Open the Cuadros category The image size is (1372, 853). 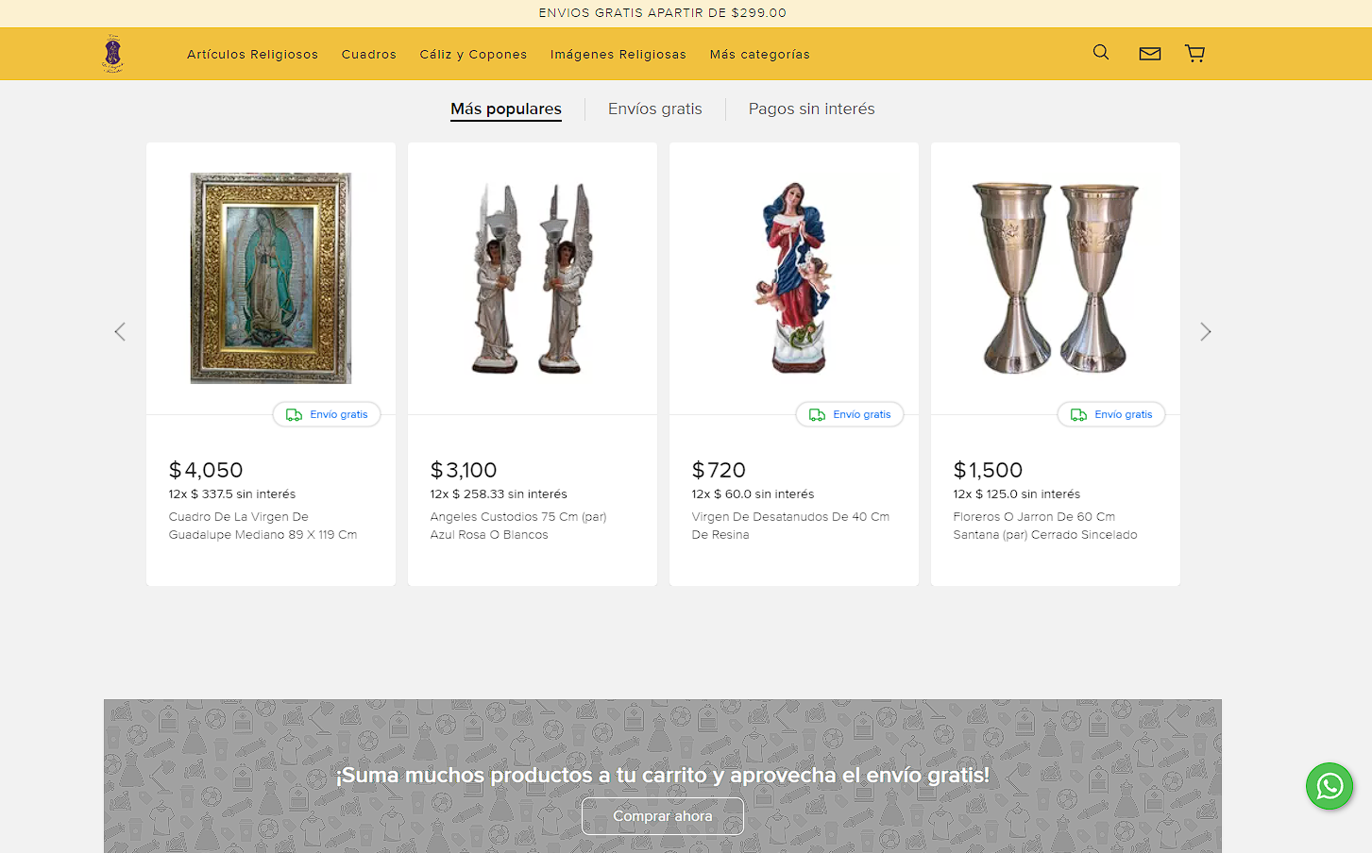(368, 55)
